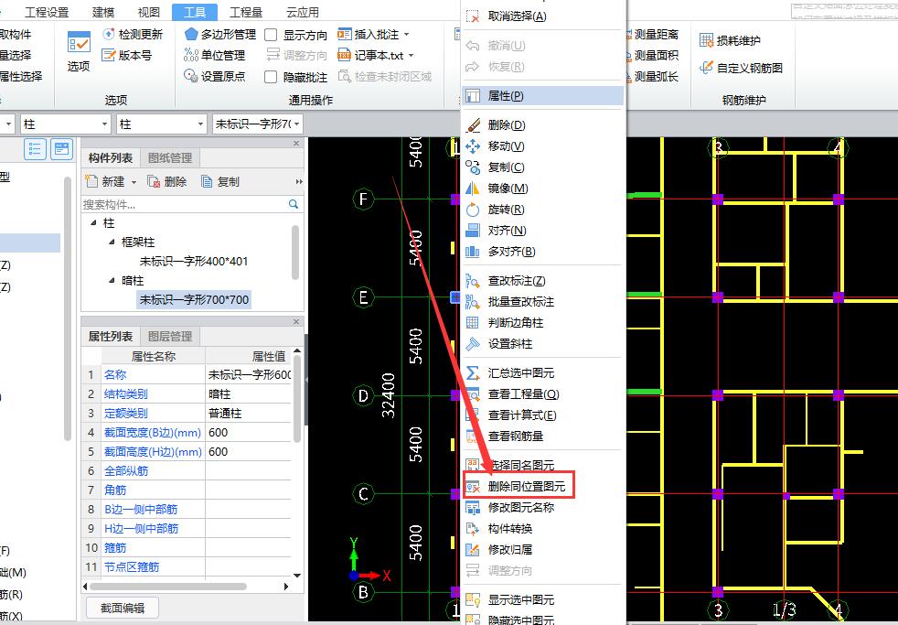The height and width of the screenshot is (625, 898).
Task: Open 自定义钢筋图 custom rebar diagram
Action: 741,68
